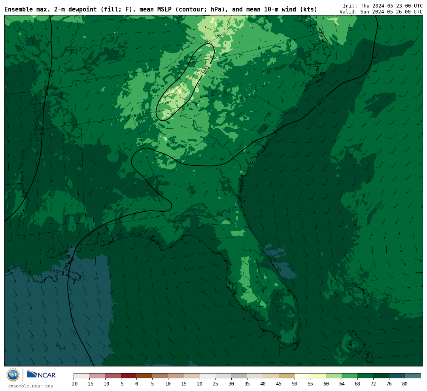
Task: Open the ensemble.ucar.edu link text
Action: click(x=31, y=386)
